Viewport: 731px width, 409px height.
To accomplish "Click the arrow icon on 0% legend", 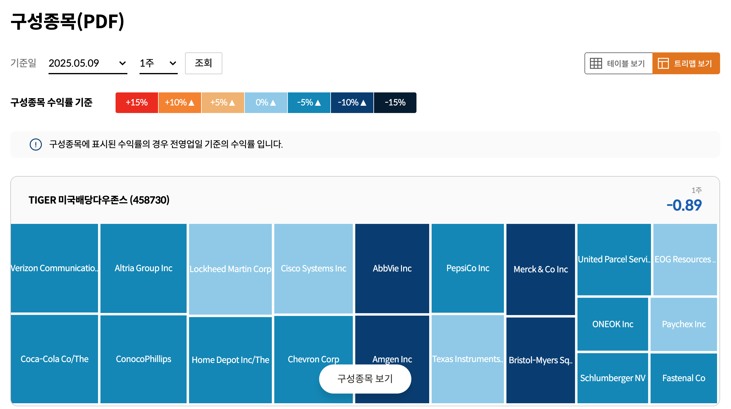I will pyautogui.click(x=273, y=103).
